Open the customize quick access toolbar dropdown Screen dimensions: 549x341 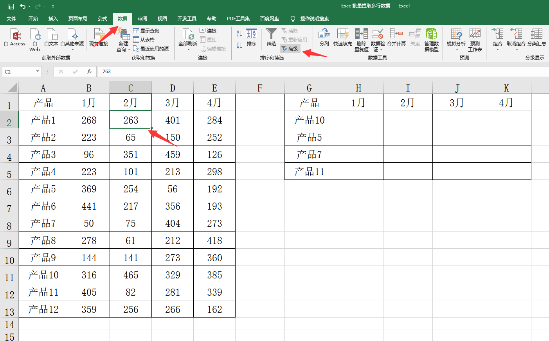pyautogui.click(x=53, y=7)
